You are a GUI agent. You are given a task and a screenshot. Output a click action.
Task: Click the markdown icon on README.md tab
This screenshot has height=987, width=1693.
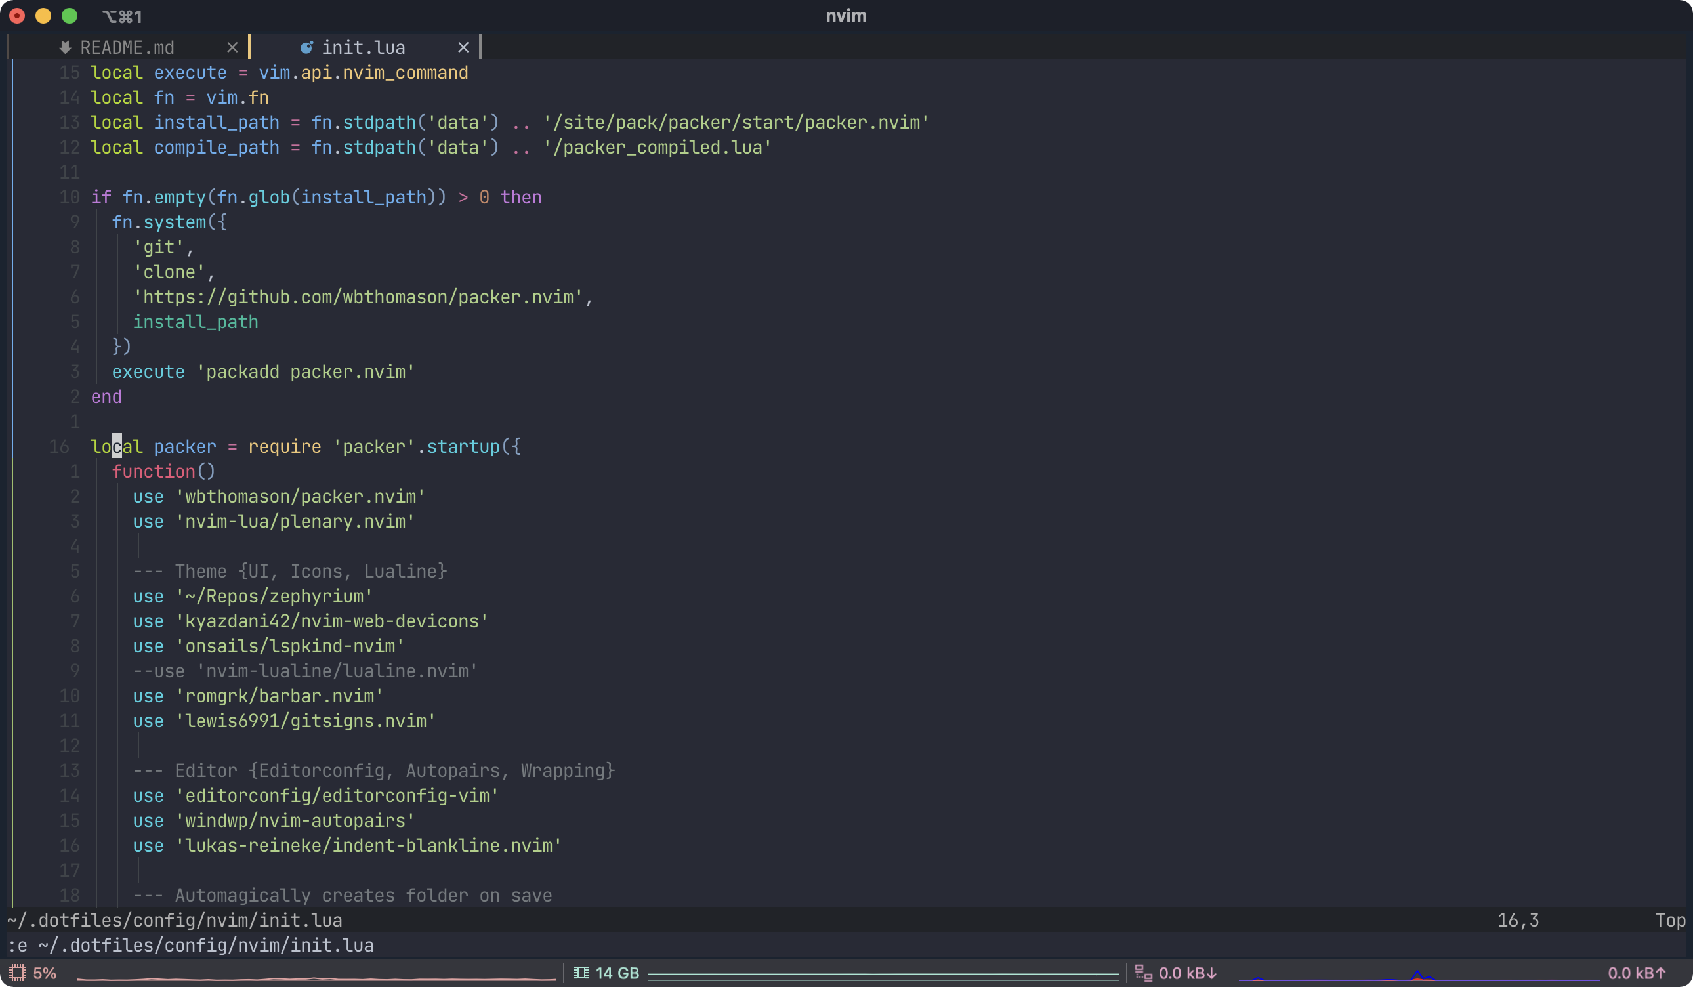click(65, 48)
